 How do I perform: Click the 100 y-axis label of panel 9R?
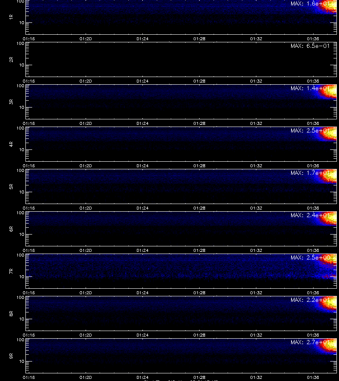20,340
